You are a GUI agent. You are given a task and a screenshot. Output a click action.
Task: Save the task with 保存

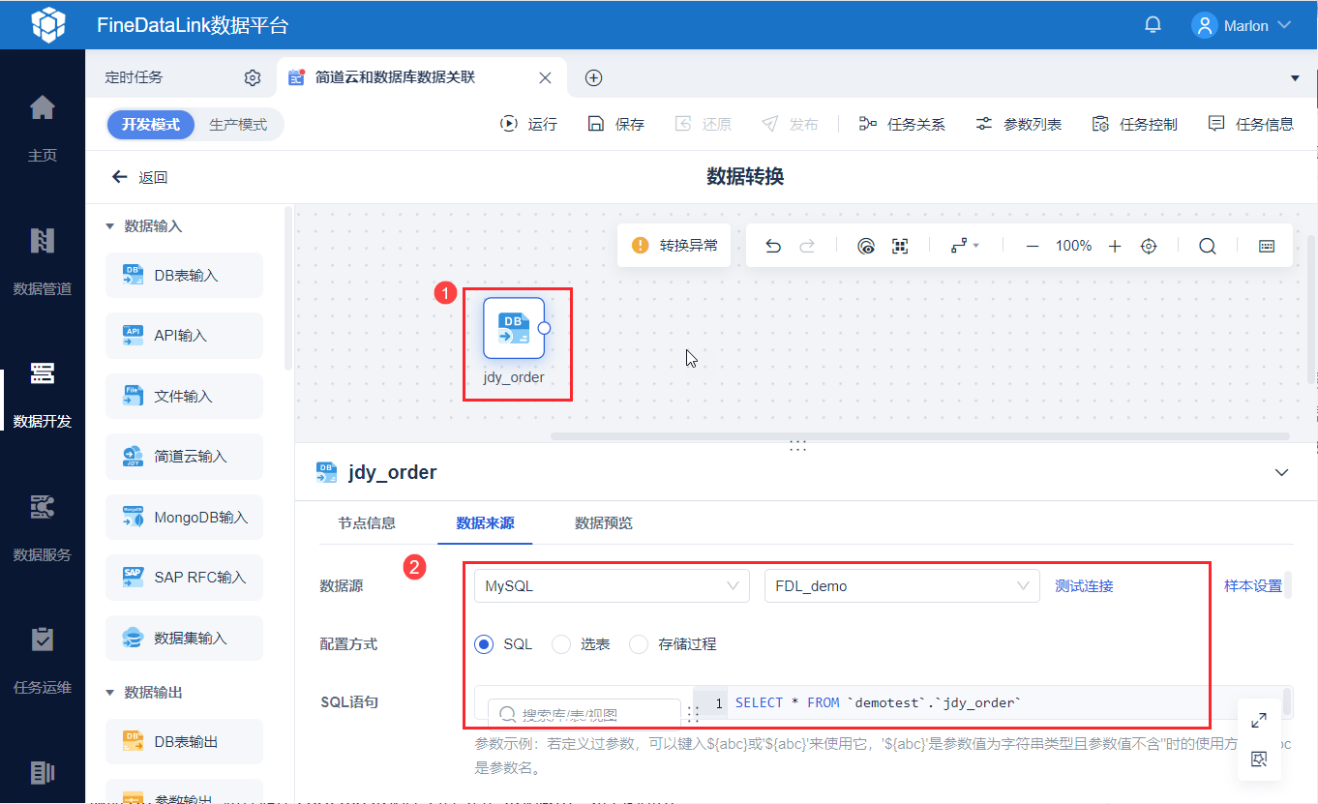[x=615, y=124]
